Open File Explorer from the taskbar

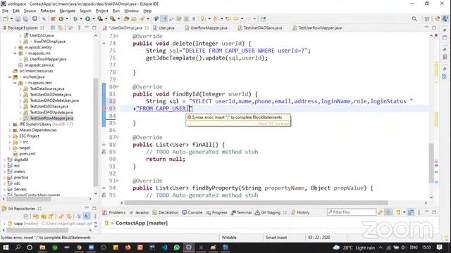42,247
